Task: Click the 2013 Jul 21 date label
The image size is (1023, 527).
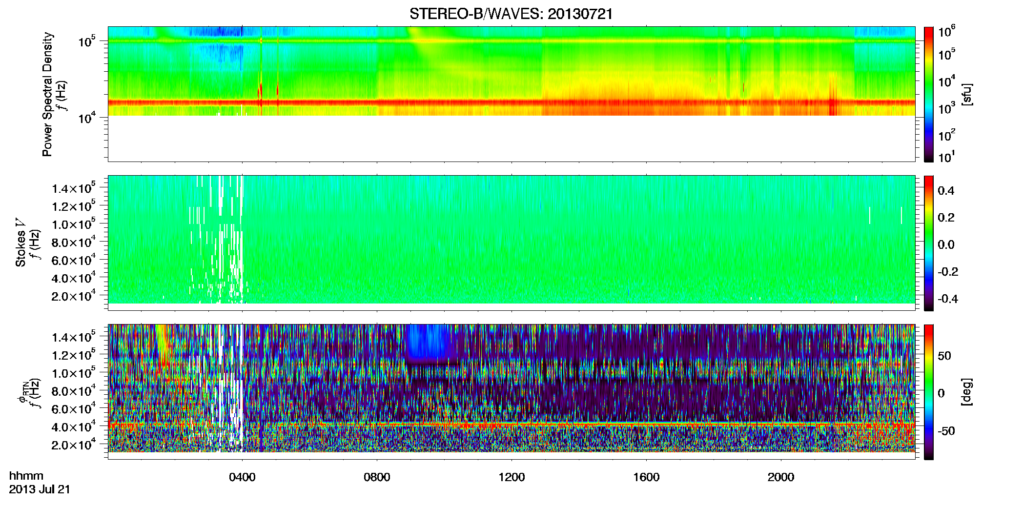Action: (x=40, y=489)
